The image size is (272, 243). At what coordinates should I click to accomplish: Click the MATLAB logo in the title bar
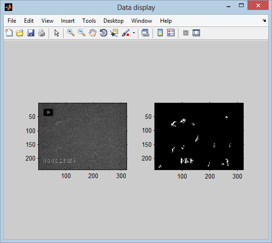point(8,7)
